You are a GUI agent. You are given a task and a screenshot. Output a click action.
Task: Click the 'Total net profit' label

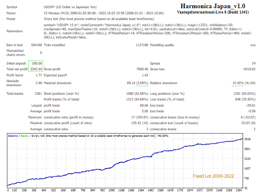[17, 69]
